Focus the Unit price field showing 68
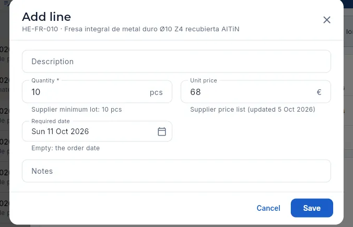Screen dimensions: 353x227 coord(256,92)
